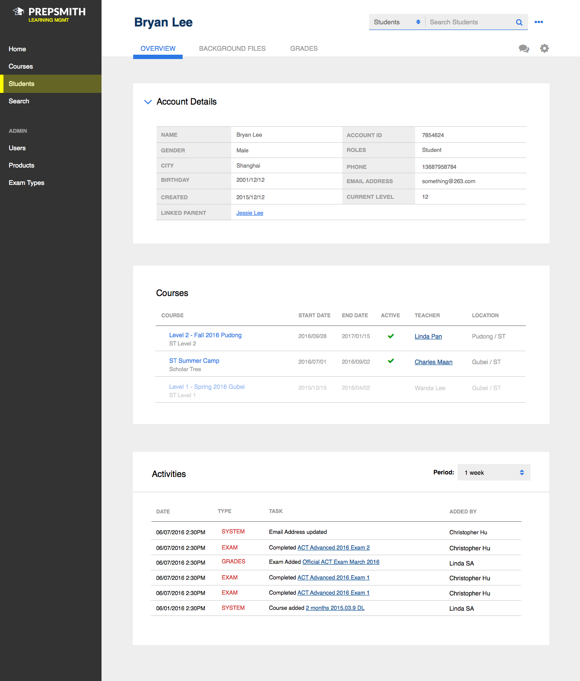
Task: Click the city value Shanghai
Action: [248, 165]
